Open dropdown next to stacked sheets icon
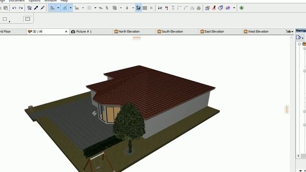The width and height of the screenshot is (306, 172). tap(120, 8)
